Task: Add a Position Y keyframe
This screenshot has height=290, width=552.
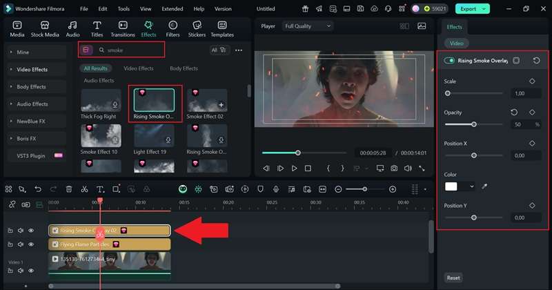Action: coord(532,206)
